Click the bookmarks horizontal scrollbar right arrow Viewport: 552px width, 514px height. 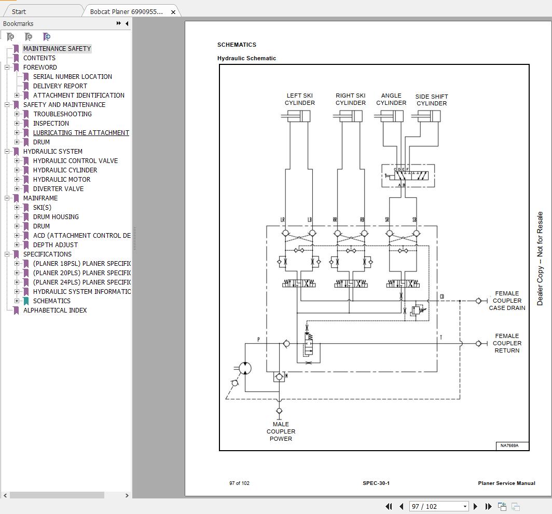[127, 495]
